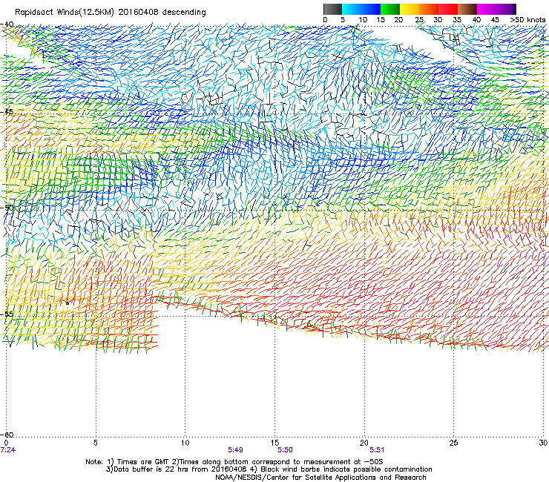Image resolution: width=549 pixels, height=482 pixels.
Task: Click the '10' longitude axis label
Action: point(185,443)
